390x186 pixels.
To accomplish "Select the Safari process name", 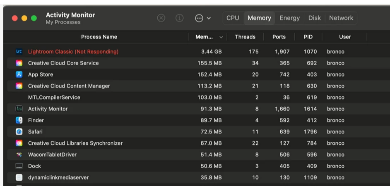I will tap(35, 131).
